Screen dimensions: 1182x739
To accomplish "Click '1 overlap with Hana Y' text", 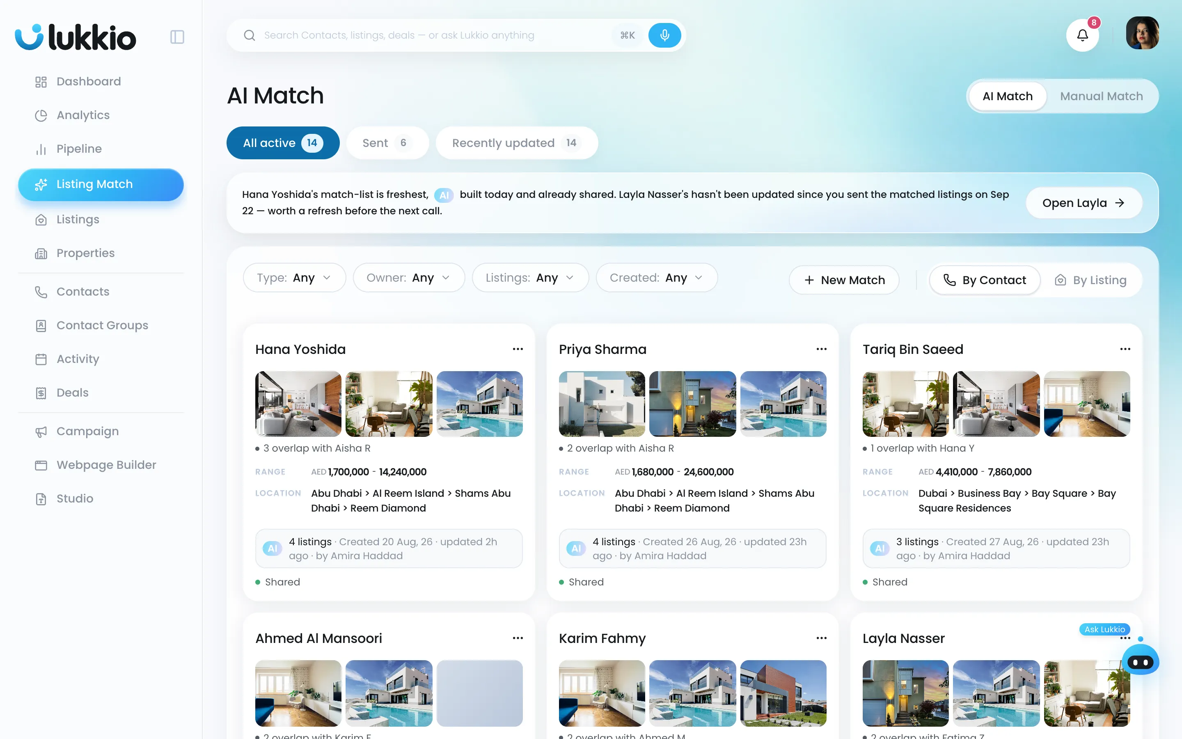I will [922, 448].
